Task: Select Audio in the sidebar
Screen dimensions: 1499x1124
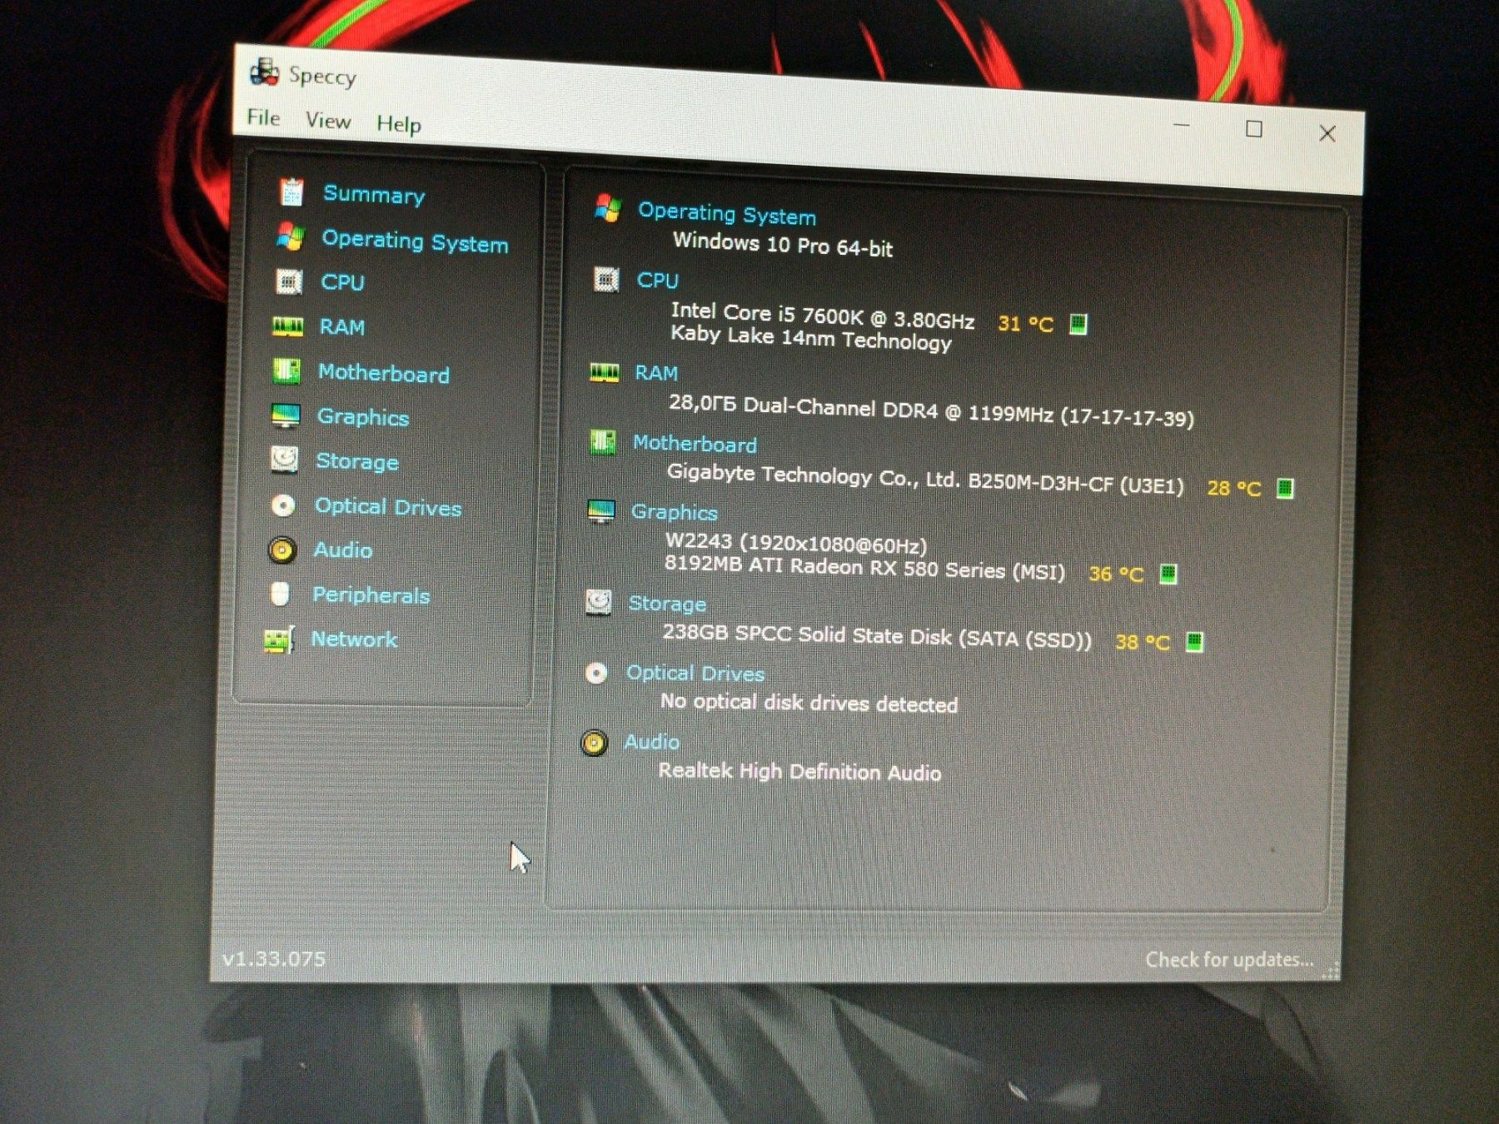Action: click(x=342, y=550)
